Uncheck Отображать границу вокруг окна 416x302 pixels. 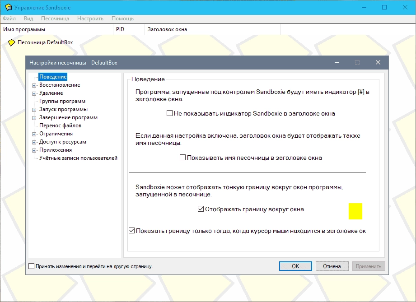[x=201, y=209]
